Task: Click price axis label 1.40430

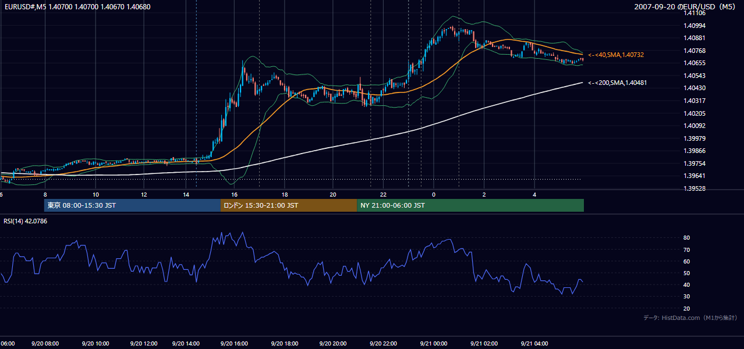Action: pyautogui.click(x=695, y=88)
